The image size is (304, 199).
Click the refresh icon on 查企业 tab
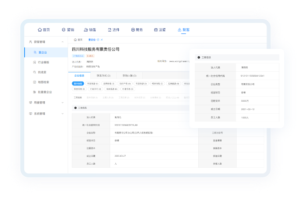(x=98, y=40)
